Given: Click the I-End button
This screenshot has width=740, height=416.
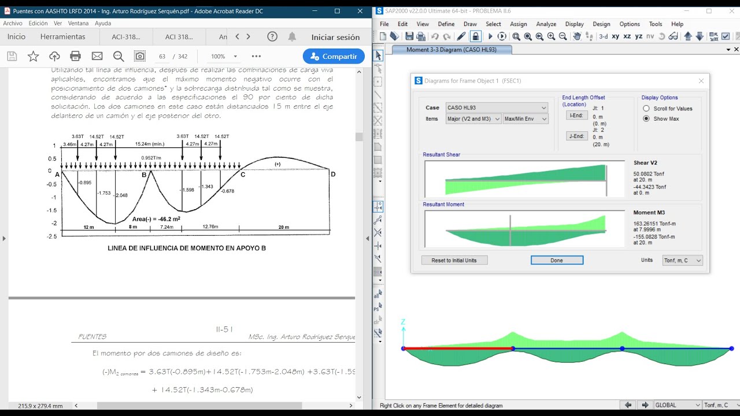Looking at the screenshot, I should [x=576, y=116].
